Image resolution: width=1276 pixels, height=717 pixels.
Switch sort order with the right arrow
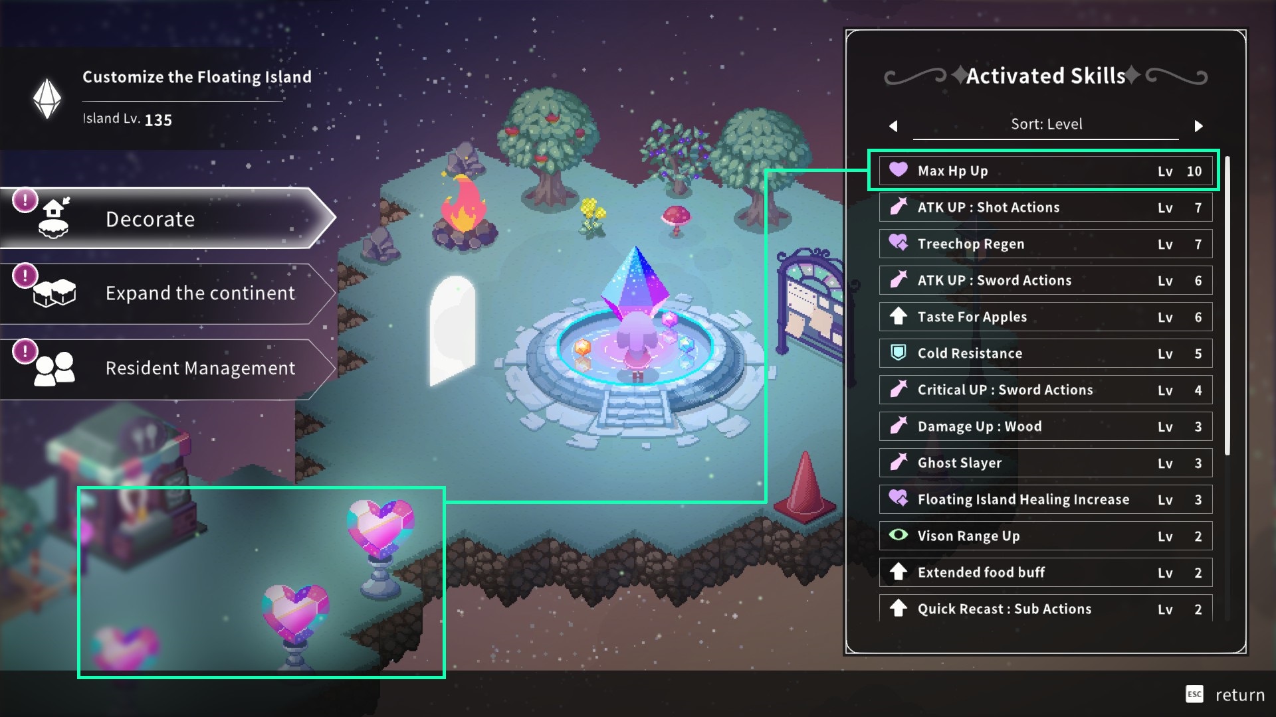point(1198,125)
